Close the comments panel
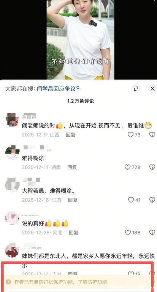157x292 pixels. coord(152,89)
